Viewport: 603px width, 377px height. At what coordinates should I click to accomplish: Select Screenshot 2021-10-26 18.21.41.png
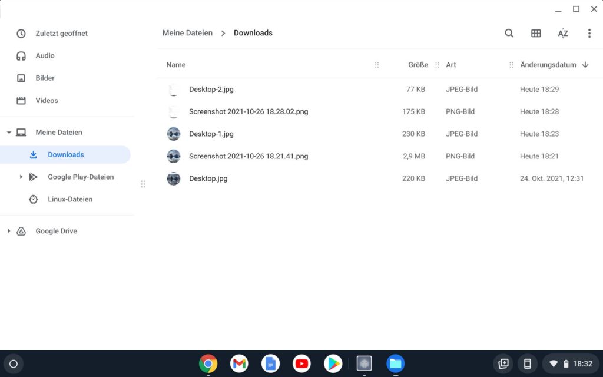tap(249, 156)
